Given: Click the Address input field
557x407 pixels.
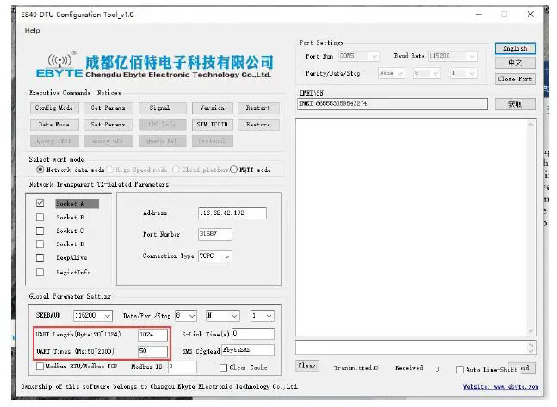Looking at the screenshot, I should (232, 213).
